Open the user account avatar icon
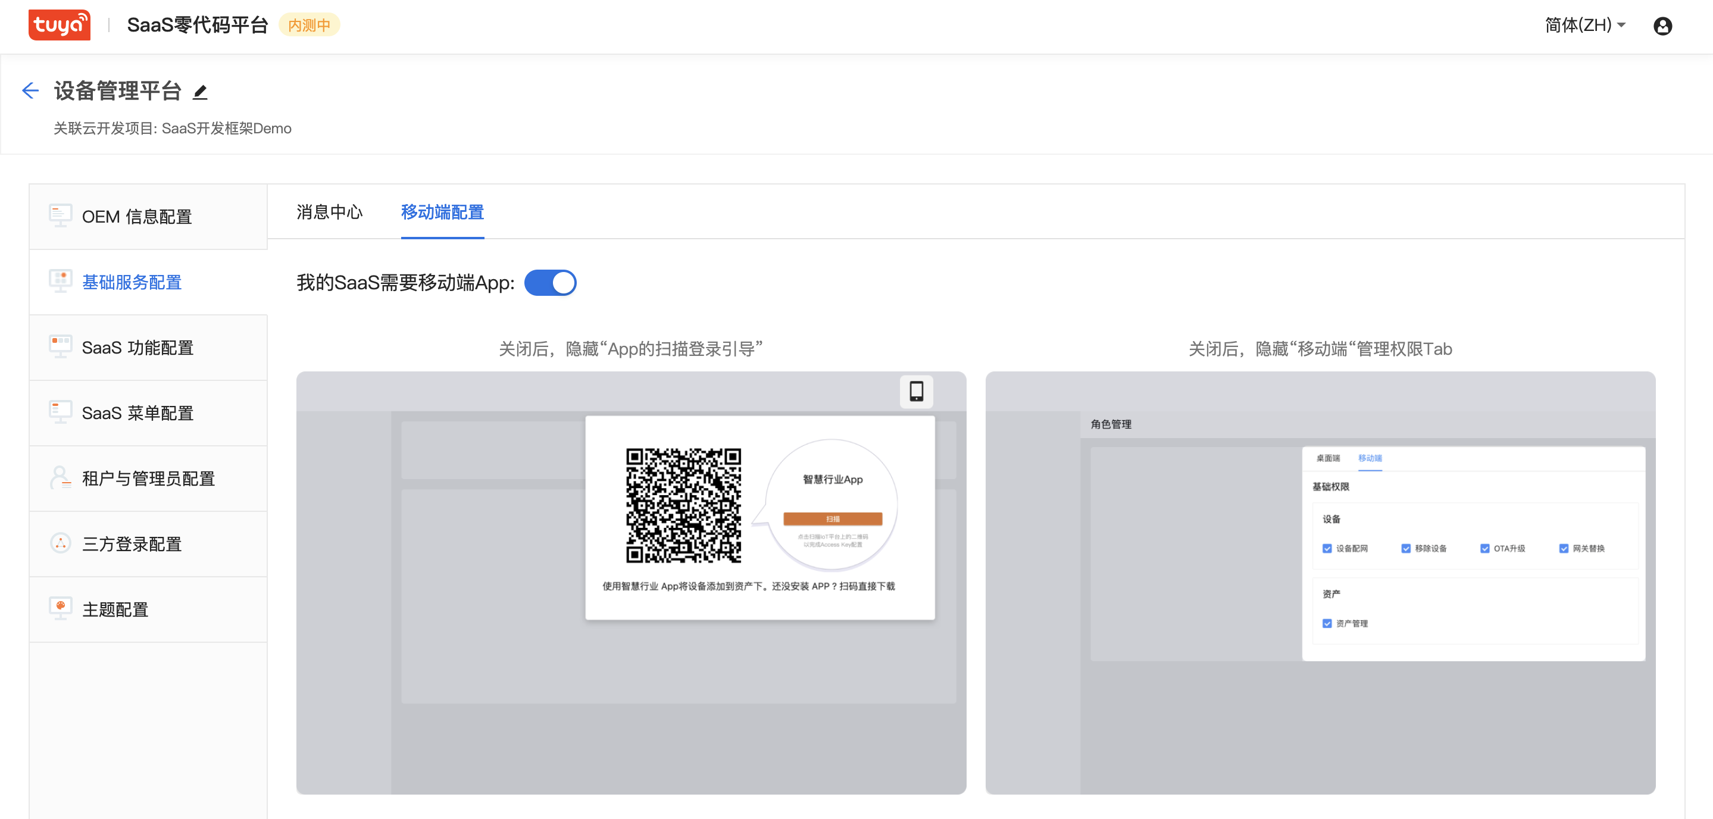 pos(1662,26)
